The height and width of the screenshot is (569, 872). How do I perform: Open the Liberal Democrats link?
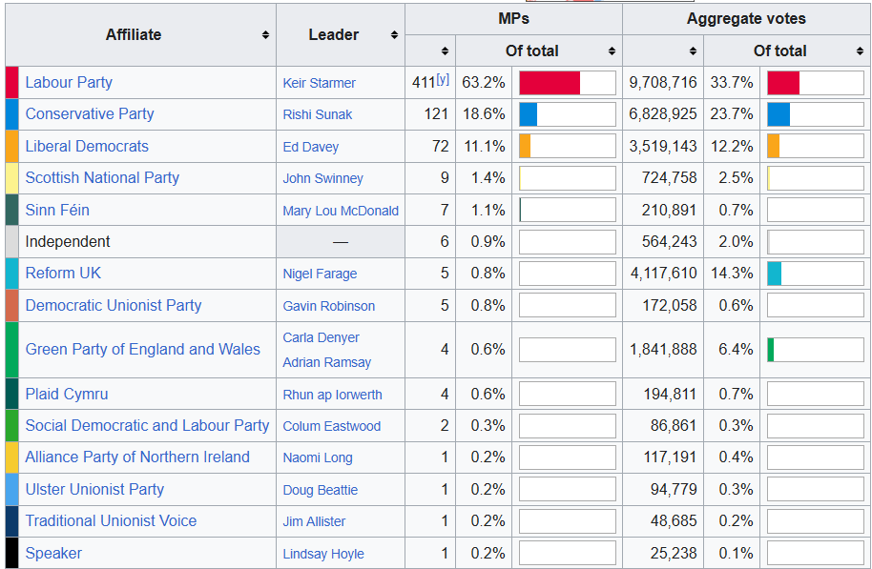87,146
